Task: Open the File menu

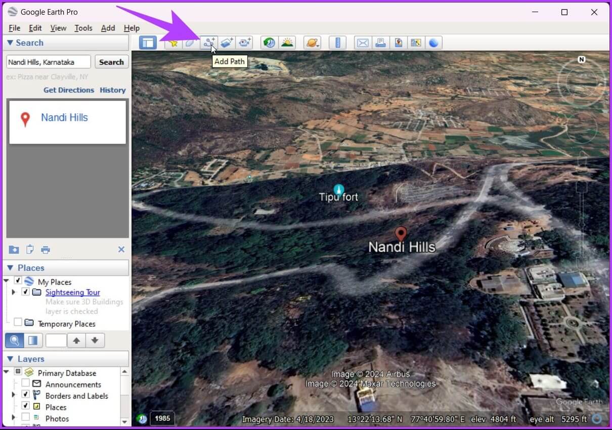Action: 14,28
